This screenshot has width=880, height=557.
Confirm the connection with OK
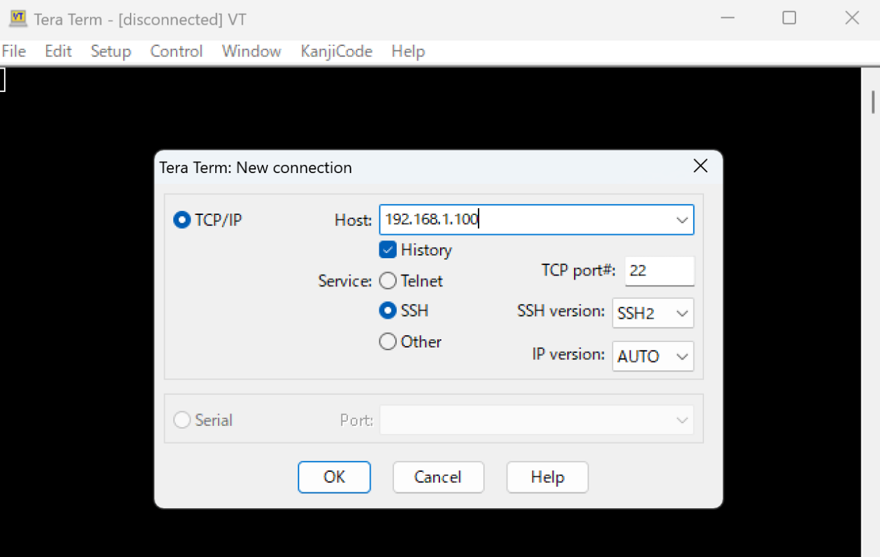point(334,477)
